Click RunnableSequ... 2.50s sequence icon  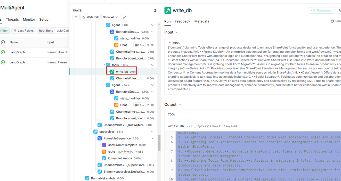(112, 92)
